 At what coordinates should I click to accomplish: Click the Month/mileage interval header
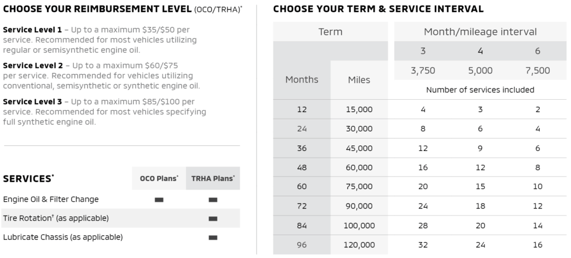pos(480,32)
